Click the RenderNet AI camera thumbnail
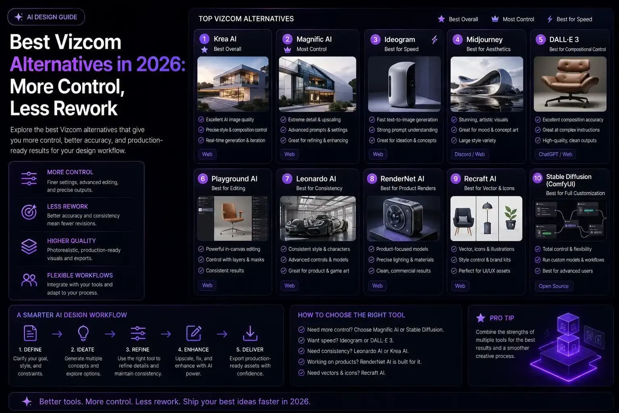The width and height of the screenshot is (619, 413). (x=404, y=218)
